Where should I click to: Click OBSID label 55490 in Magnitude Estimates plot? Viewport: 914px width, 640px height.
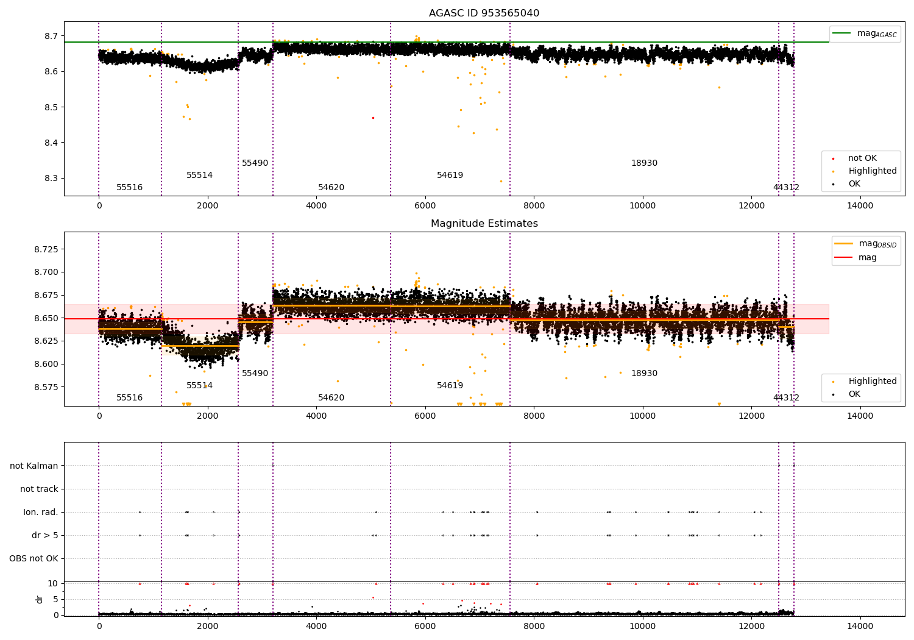tap(255, 374)
